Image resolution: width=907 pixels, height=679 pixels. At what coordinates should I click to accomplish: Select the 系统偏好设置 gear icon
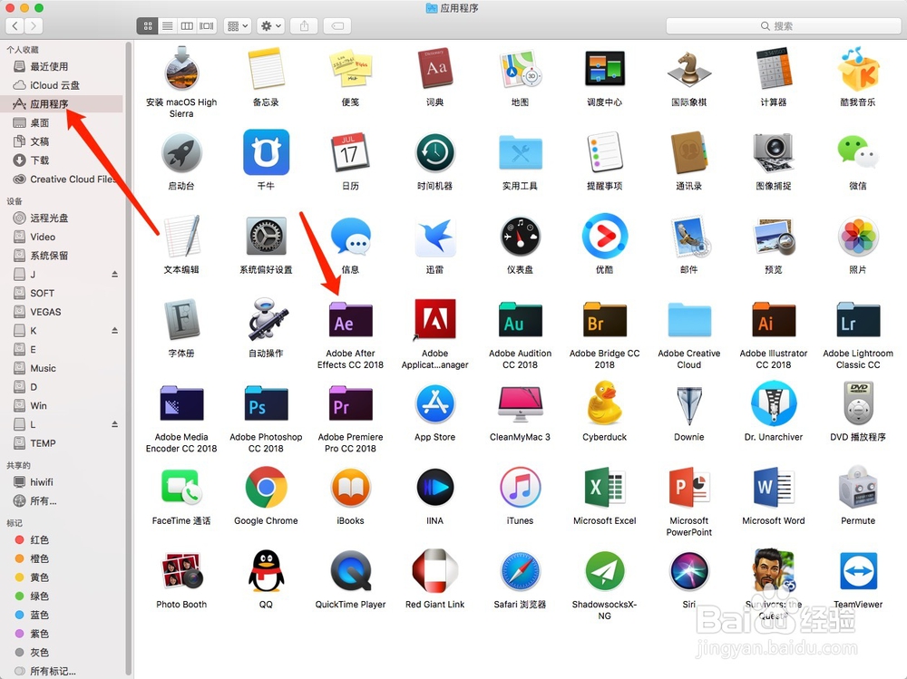pyautogui.click(x=266, y=236)
